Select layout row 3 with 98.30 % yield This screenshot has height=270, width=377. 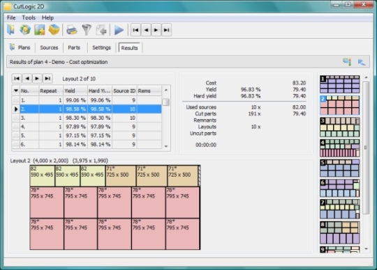pos(87,118)
